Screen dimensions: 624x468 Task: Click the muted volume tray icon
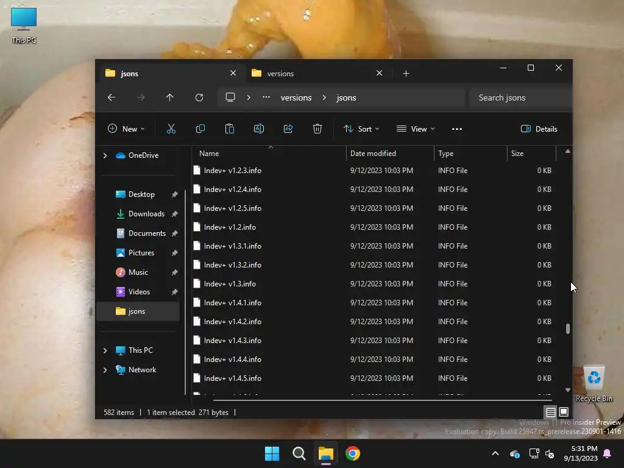550,453
